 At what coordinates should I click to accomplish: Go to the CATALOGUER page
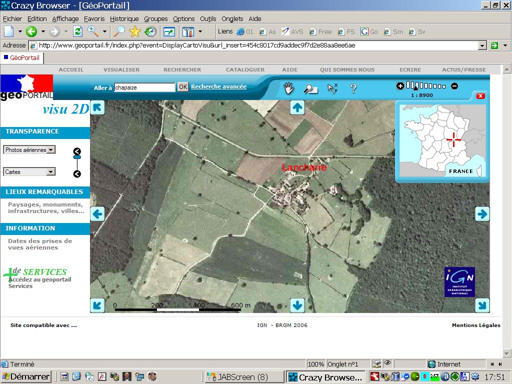coord(245,69)
